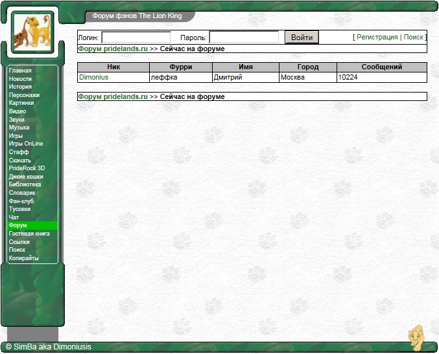The height and width of the screenshot is (354, 439).
Task: Click the top Форум pridelands.ru breadcrumb link
Action: [x=113, y=49]
